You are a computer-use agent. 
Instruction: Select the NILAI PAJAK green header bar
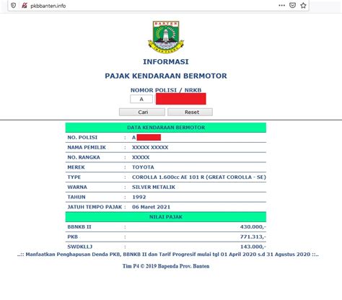click(166, 217)
